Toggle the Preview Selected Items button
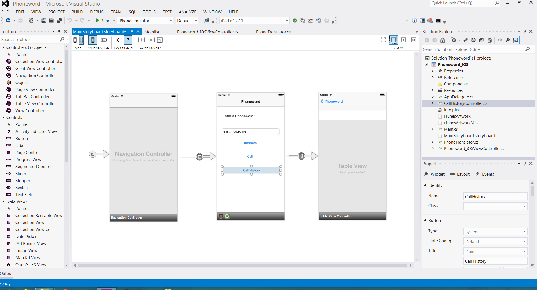The width and height of the screenshot is (537, 290). (x=516, y=40)
